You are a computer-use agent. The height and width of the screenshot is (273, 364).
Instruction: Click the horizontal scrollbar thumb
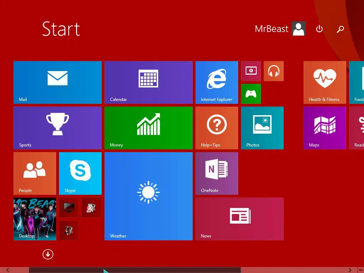click(x=135, y=270)
